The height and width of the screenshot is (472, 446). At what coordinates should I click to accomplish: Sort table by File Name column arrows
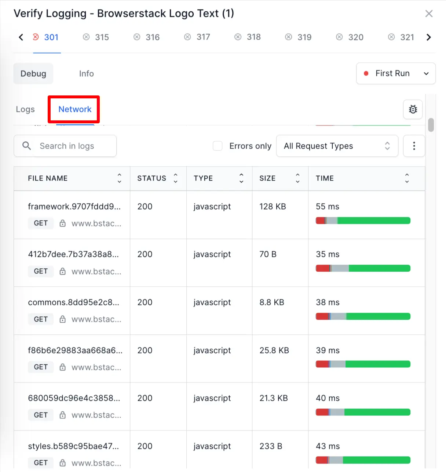pos(119,178)
